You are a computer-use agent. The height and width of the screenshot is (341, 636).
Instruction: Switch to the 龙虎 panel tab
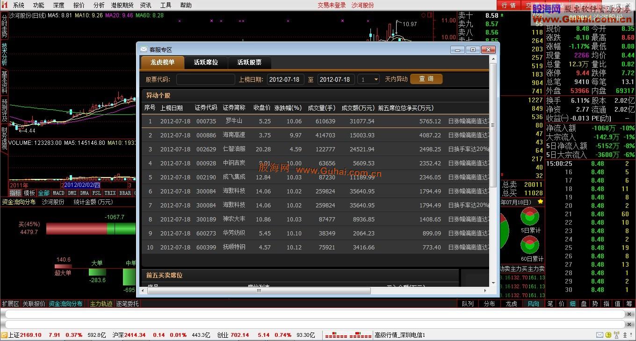[512, 304]
